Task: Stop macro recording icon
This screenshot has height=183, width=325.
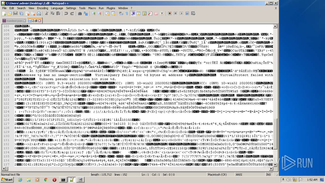Action: [175, 13]
